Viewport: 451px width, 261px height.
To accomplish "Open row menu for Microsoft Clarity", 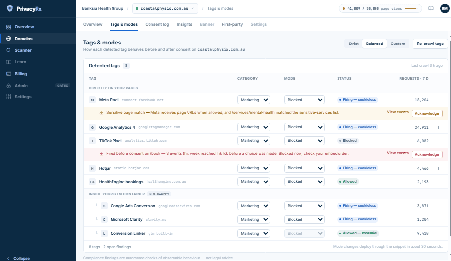I will (438, 220).
